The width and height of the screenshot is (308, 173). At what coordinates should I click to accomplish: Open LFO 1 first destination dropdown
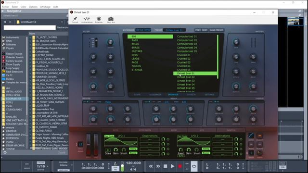coord(150,139)
